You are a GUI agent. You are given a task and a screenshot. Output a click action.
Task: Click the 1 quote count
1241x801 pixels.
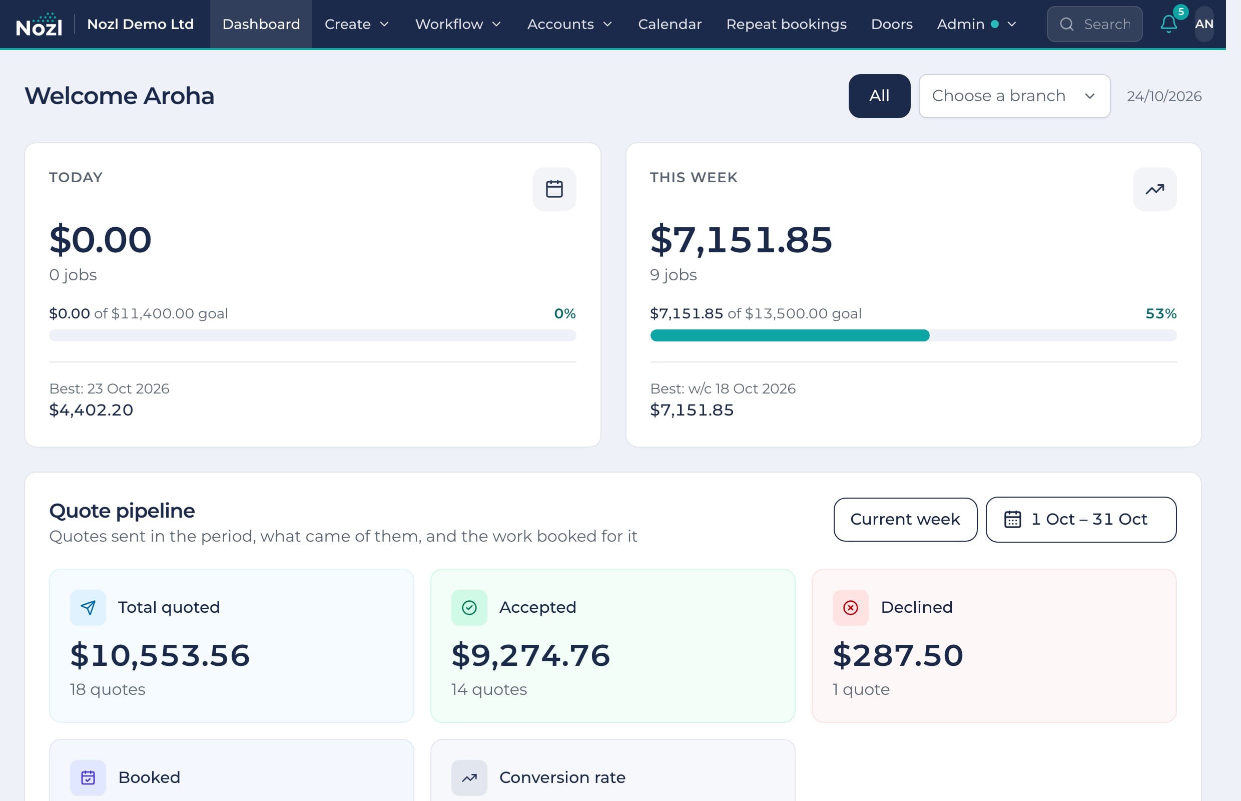coord(861,689)
